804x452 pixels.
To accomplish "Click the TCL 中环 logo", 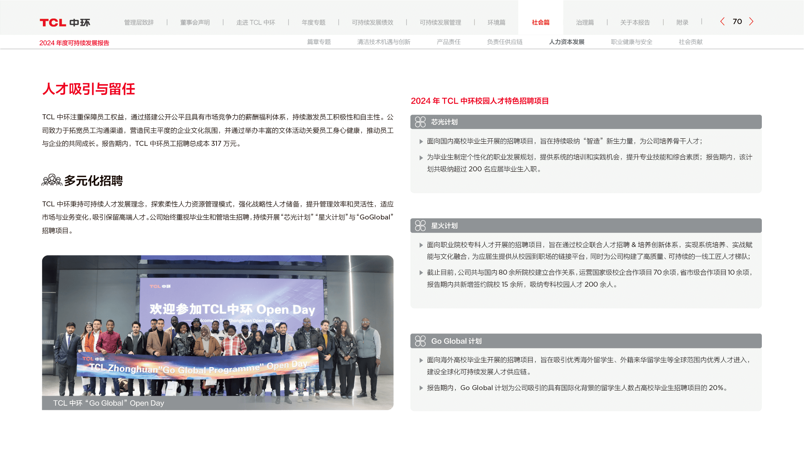I will [65, 23].
